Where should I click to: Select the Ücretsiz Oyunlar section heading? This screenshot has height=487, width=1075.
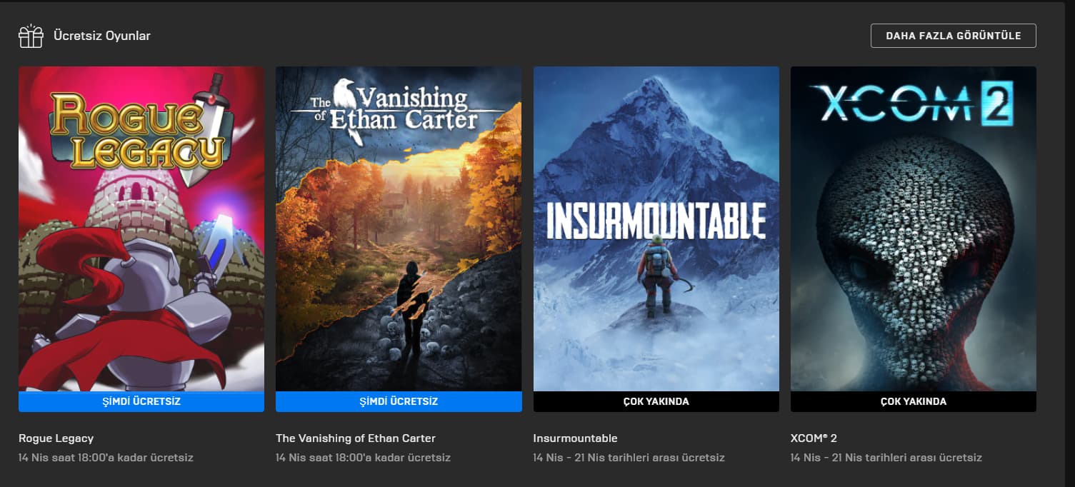(x=102, y=36)
